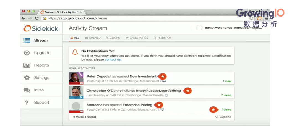Open Stream in the sidebar
Image resolution: width=294 pixels, height=134 pixels.
coord(41,41)
